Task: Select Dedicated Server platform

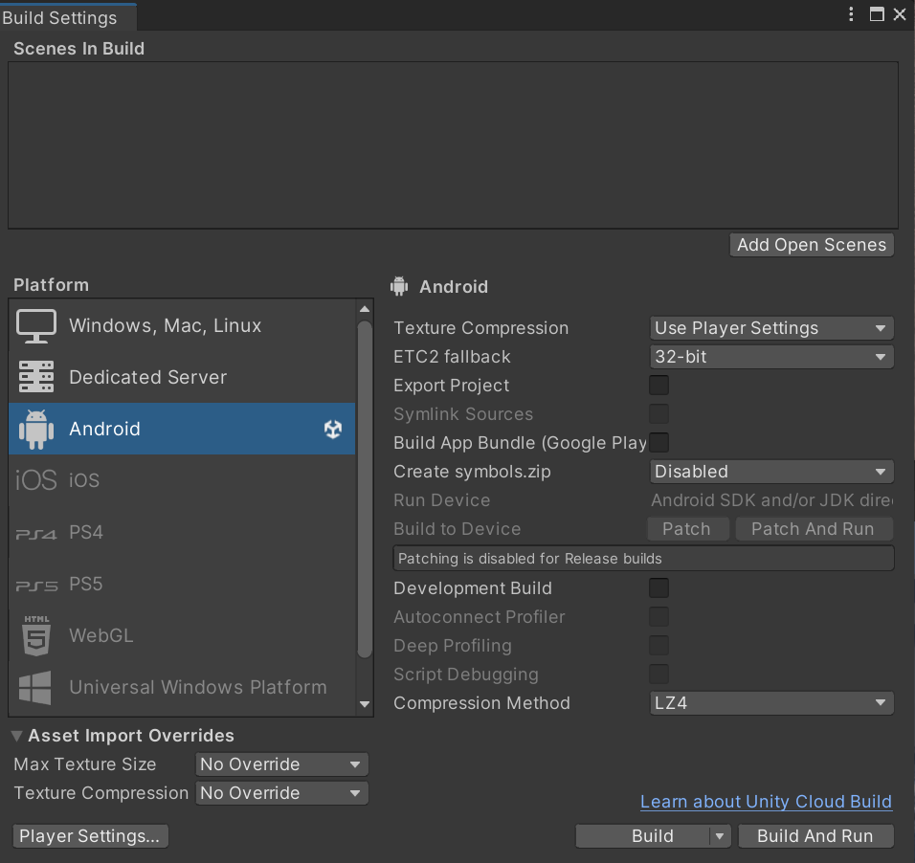Action: click(x=182, y=377)
